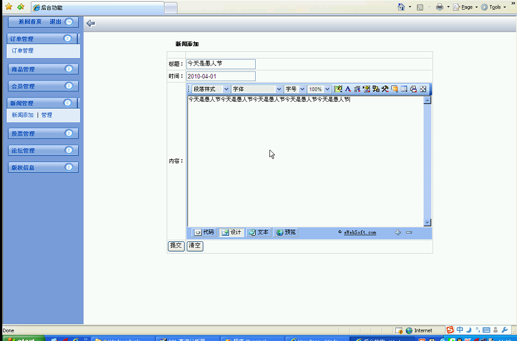Switch editor to 预览 preview view

(286, 232)
